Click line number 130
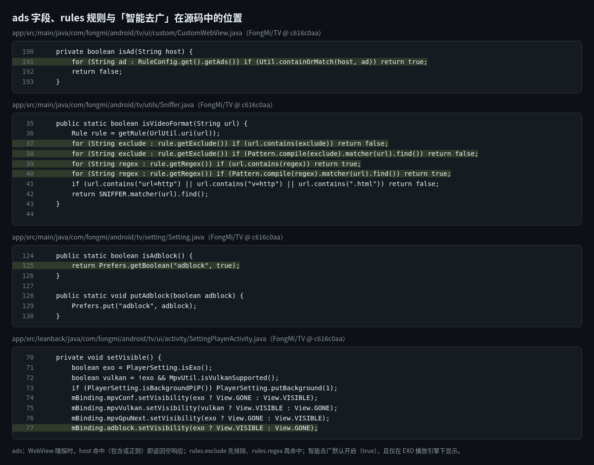Screen dimensions: 594x465 tap(28, 316)
